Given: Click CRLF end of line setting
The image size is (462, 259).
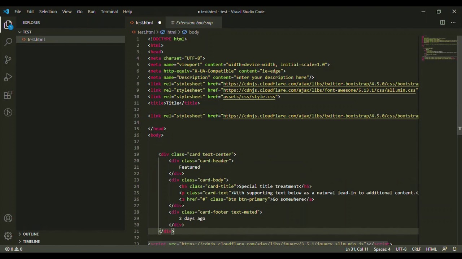Looking at the screenshot, I should (x=416, y=249).
